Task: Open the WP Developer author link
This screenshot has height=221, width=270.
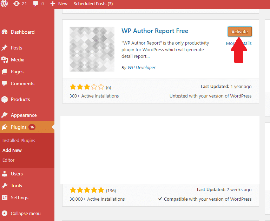Action: pos(141,68)
